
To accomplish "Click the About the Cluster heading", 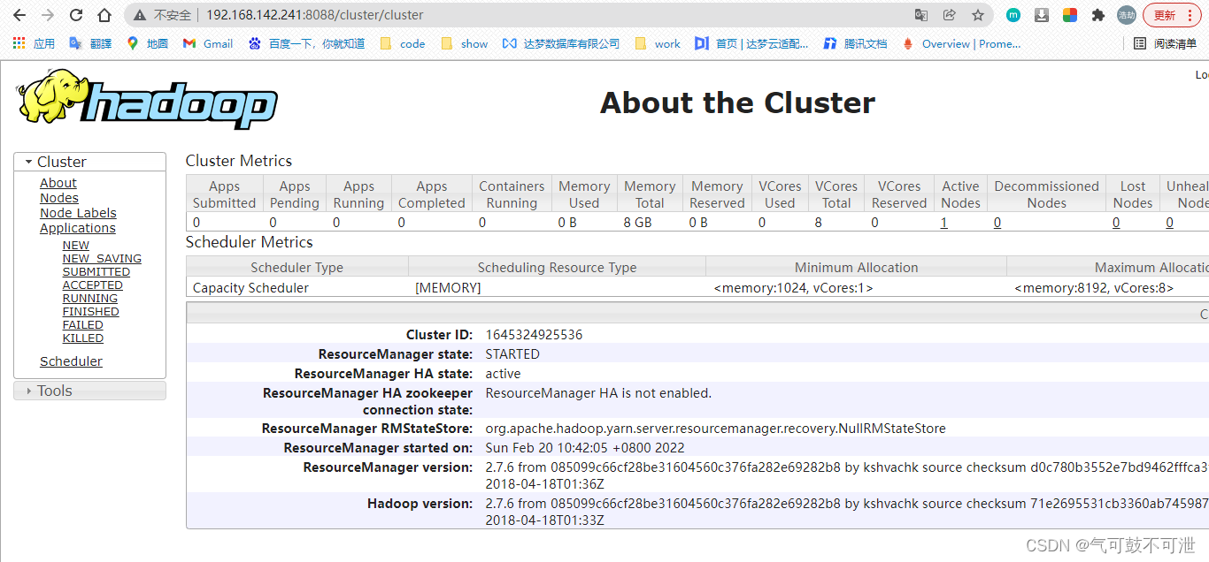I will pyautogui.click(x=737, y=103).
